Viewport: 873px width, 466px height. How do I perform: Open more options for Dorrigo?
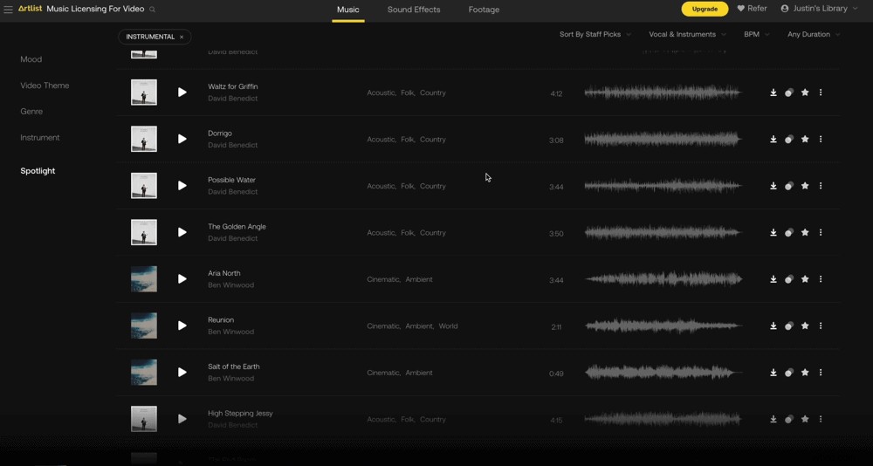coord(821,139)
